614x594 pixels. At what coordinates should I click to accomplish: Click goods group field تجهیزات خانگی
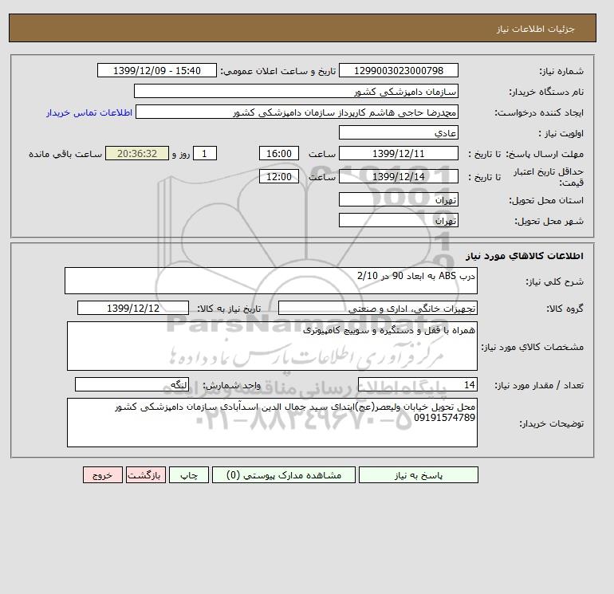(x=378, y=308)
